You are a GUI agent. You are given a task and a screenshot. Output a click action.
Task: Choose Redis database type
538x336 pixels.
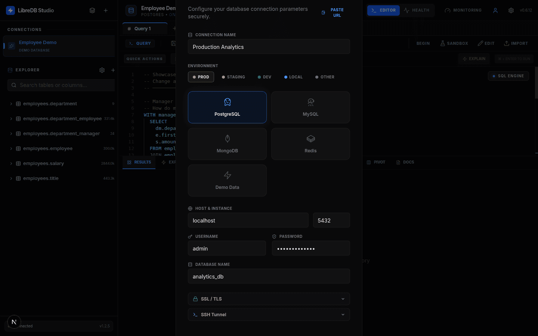(310, 144)
